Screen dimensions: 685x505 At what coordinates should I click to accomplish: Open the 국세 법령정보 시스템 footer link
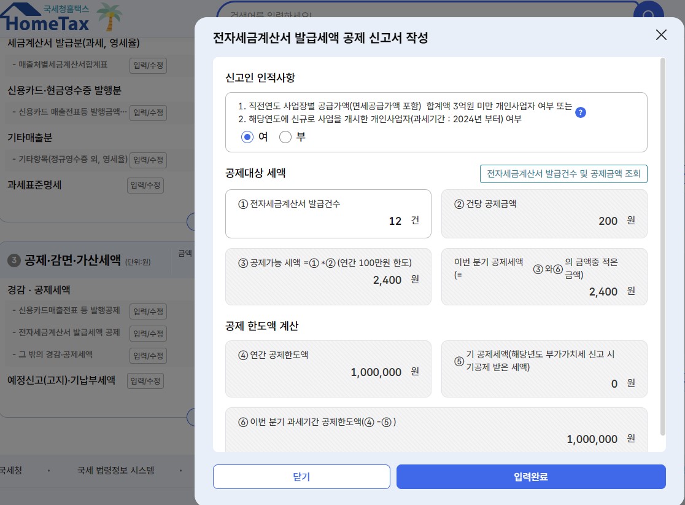pos(116,471)
